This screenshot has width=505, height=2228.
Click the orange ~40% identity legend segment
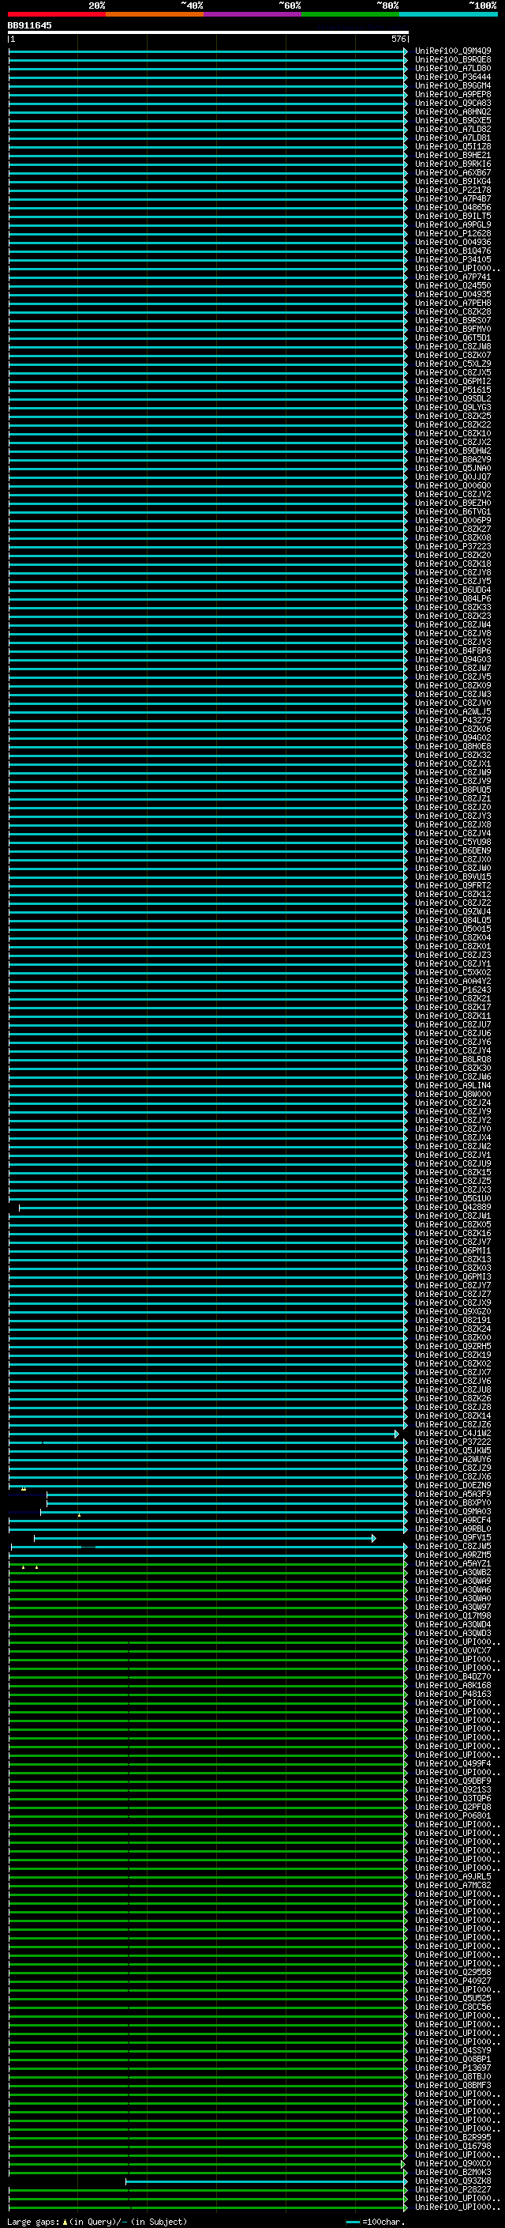point(155,14)
